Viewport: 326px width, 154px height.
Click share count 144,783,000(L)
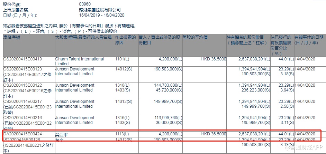(168, 85)
